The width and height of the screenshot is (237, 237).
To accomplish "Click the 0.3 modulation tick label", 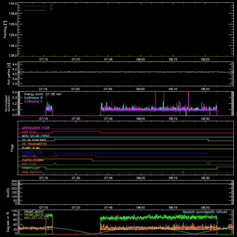I will [x=15, y=97].
